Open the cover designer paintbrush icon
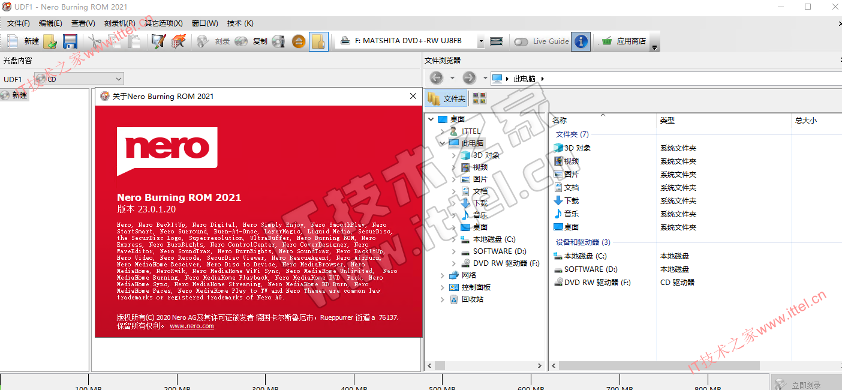 click(x=158, y=41)
